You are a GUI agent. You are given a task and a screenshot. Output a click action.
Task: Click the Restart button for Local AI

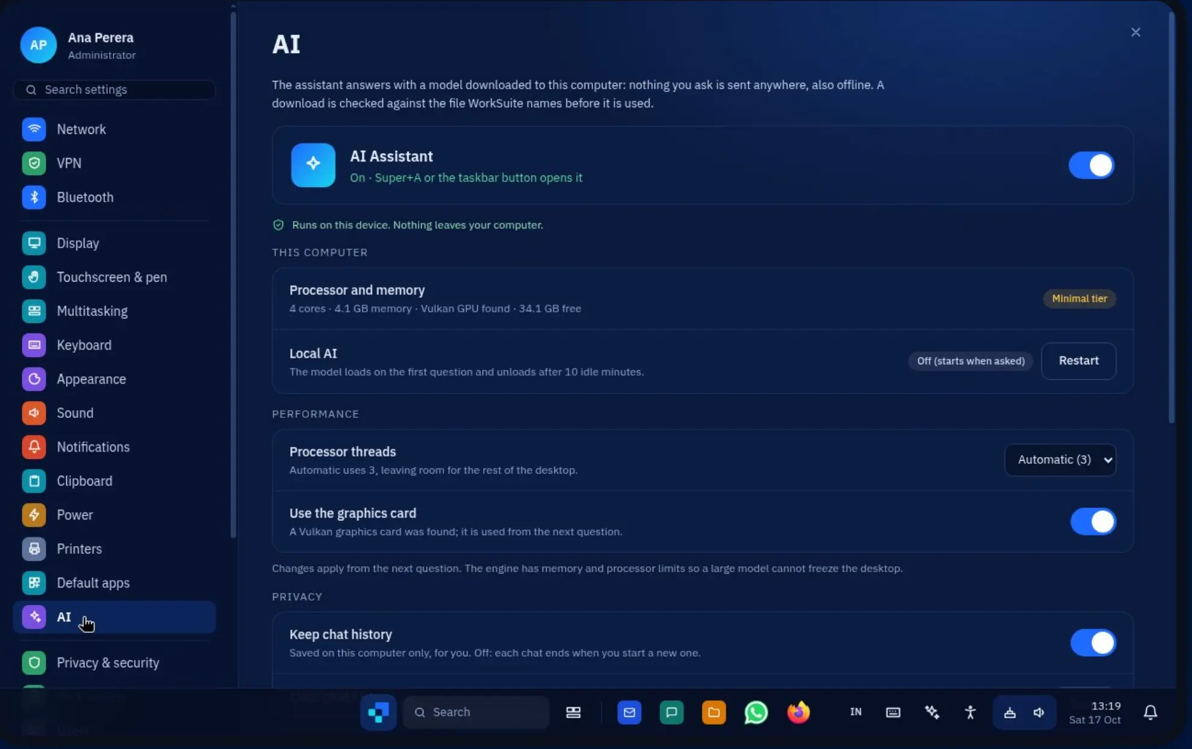click(1079, 361)
